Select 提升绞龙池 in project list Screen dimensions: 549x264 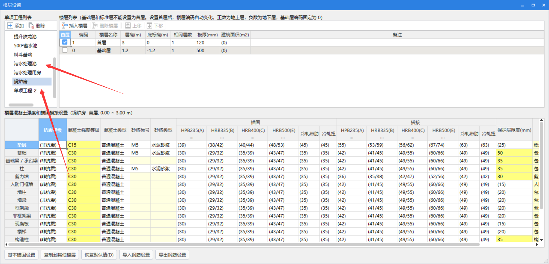click(x=25, y=37)
